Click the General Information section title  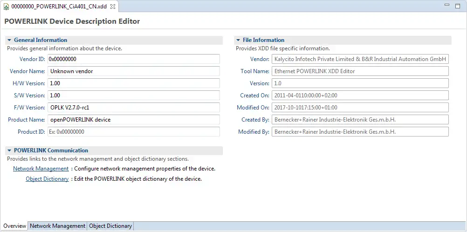pyautogui.click(x=41, y=40)
